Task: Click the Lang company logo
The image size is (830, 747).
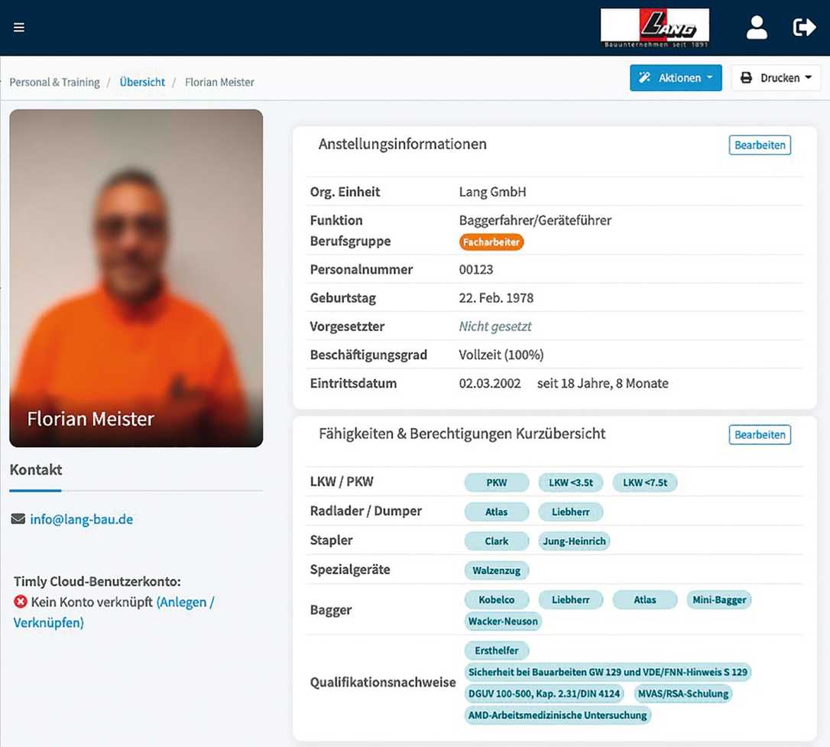Action: (x=654, y=27)
